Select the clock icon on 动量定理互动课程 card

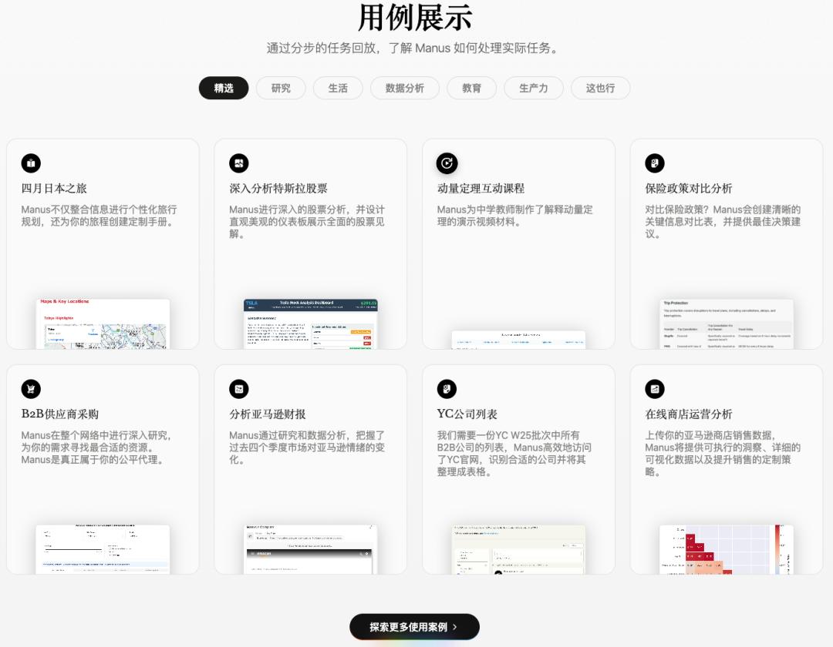(447, 163)
